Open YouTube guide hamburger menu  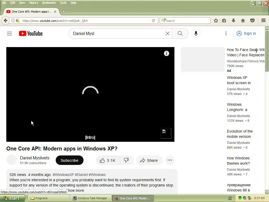(x=9, y=33)
